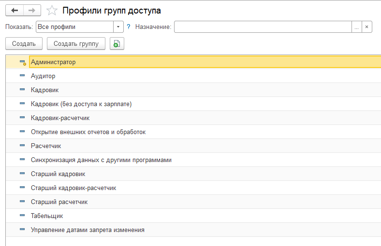Select Управление датами запрета изменения
This screenshot has height=246, width=381.
88,230
